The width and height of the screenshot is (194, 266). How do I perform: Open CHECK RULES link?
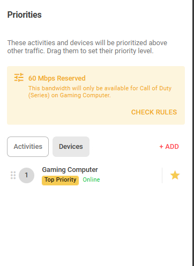pyautogui.click(x=154, y=112)
